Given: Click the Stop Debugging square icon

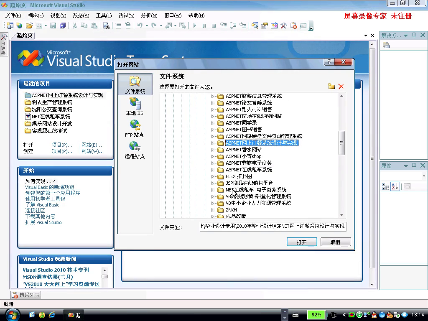Looking at the screenshot, I should coord(214,25).
